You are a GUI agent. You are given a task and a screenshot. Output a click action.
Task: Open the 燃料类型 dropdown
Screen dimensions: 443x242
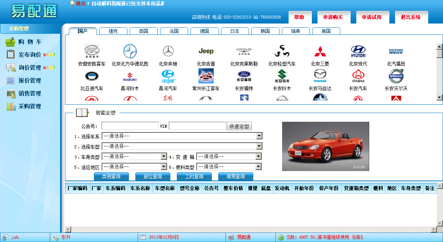(x=229, y=167)
